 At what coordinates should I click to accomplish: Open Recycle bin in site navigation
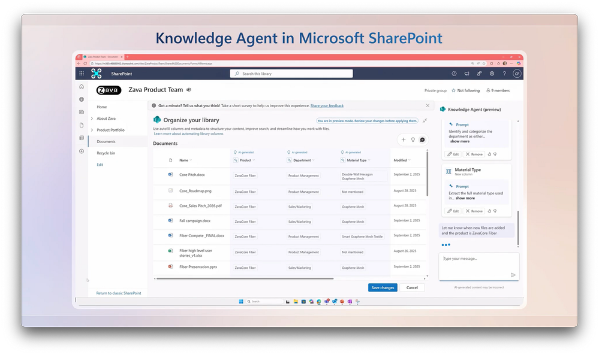click(106, 153)
